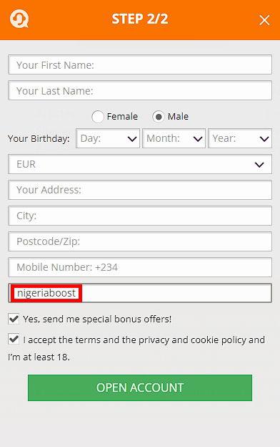Click the orange chat-bubble logo icon
Viewport: 280px width, 447px height.
(19, 19)
